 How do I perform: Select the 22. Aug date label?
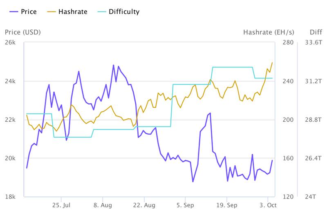[144, 205]
